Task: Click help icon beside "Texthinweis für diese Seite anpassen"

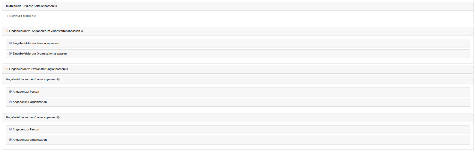Action: 56,6
